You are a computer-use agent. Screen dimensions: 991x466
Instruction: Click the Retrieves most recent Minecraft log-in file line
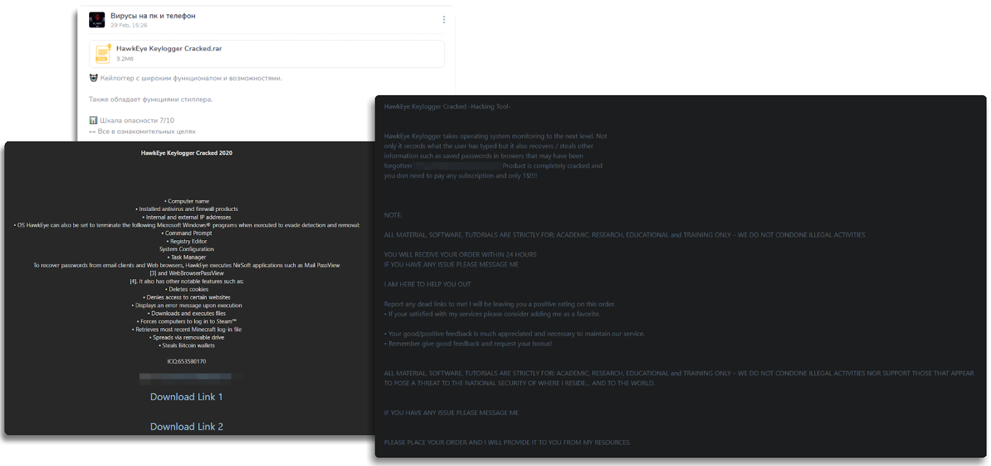[x=186, y=329]
